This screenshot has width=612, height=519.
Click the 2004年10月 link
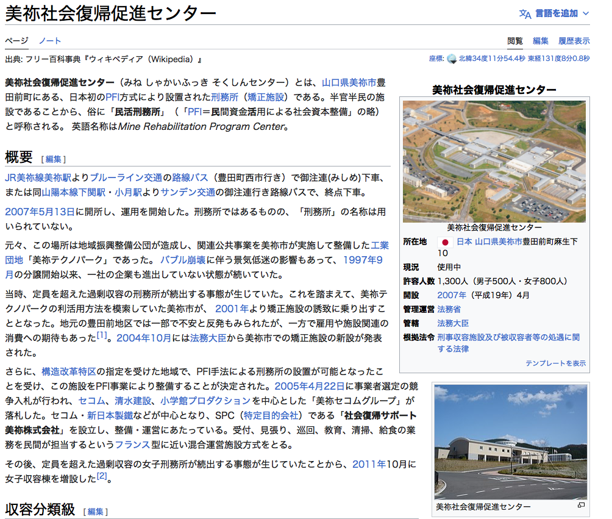144,338
